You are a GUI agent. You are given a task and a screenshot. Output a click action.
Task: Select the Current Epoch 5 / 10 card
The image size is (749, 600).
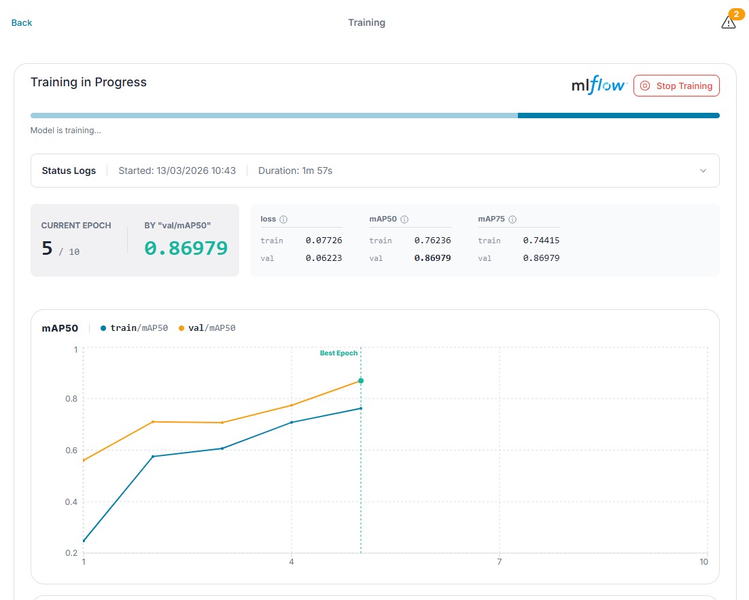[135, 240]
